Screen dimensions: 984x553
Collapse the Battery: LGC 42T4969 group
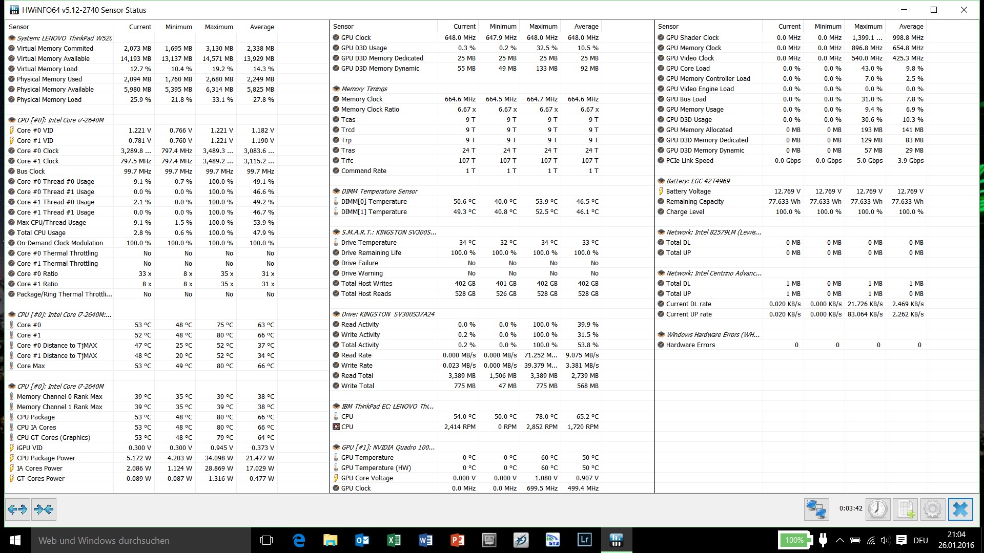(x=698, y=181)
